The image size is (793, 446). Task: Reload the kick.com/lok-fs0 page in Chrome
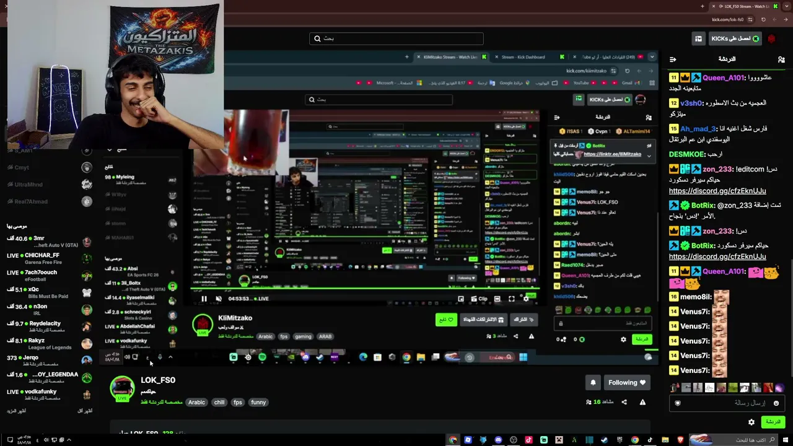[x=763, y=19]
